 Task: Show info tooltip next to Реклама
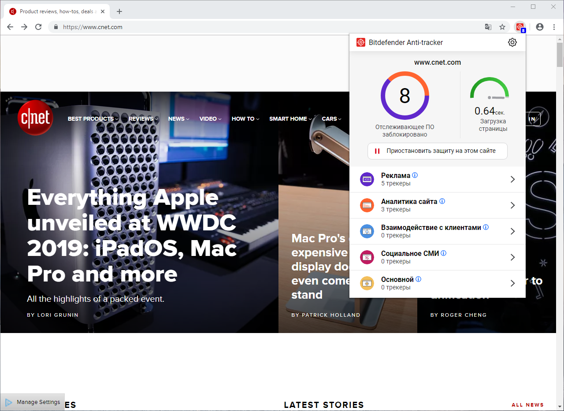pyautogui.click(x=415, y=175)
